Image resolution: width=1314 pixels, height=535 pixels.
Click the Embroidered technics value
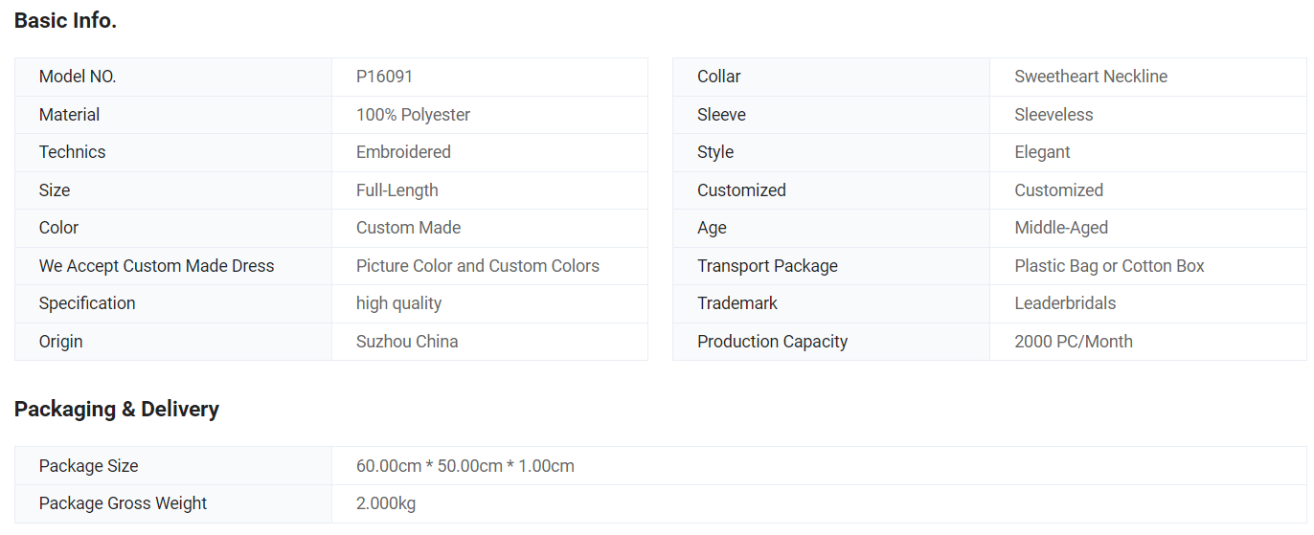(403, 152)
